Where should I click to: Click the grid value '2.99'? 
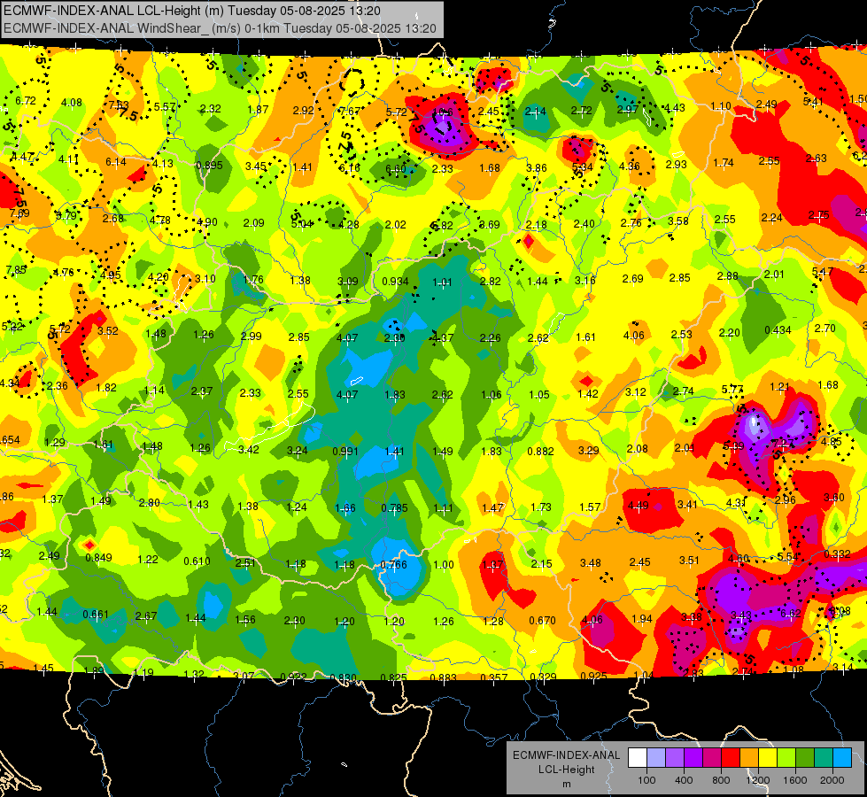pos(252,336)
